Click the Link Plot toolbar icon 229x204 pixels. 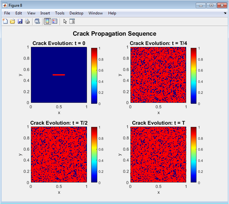coord(37,22)
